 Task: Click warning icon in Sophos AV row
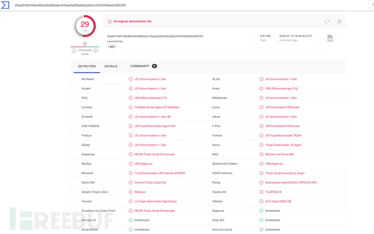[261, 192]
